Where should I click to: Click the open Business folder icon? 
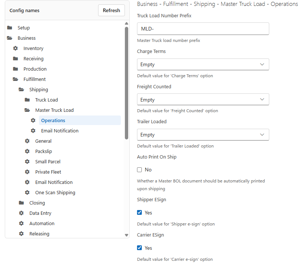(x=10, y=38)
